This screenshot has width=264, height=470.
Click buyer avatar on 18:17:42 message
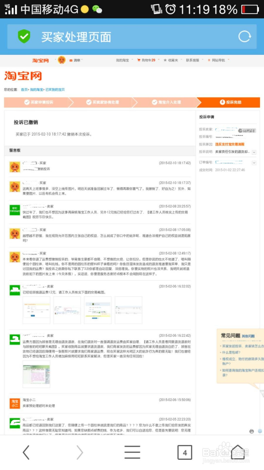click(x=15, y=167)
